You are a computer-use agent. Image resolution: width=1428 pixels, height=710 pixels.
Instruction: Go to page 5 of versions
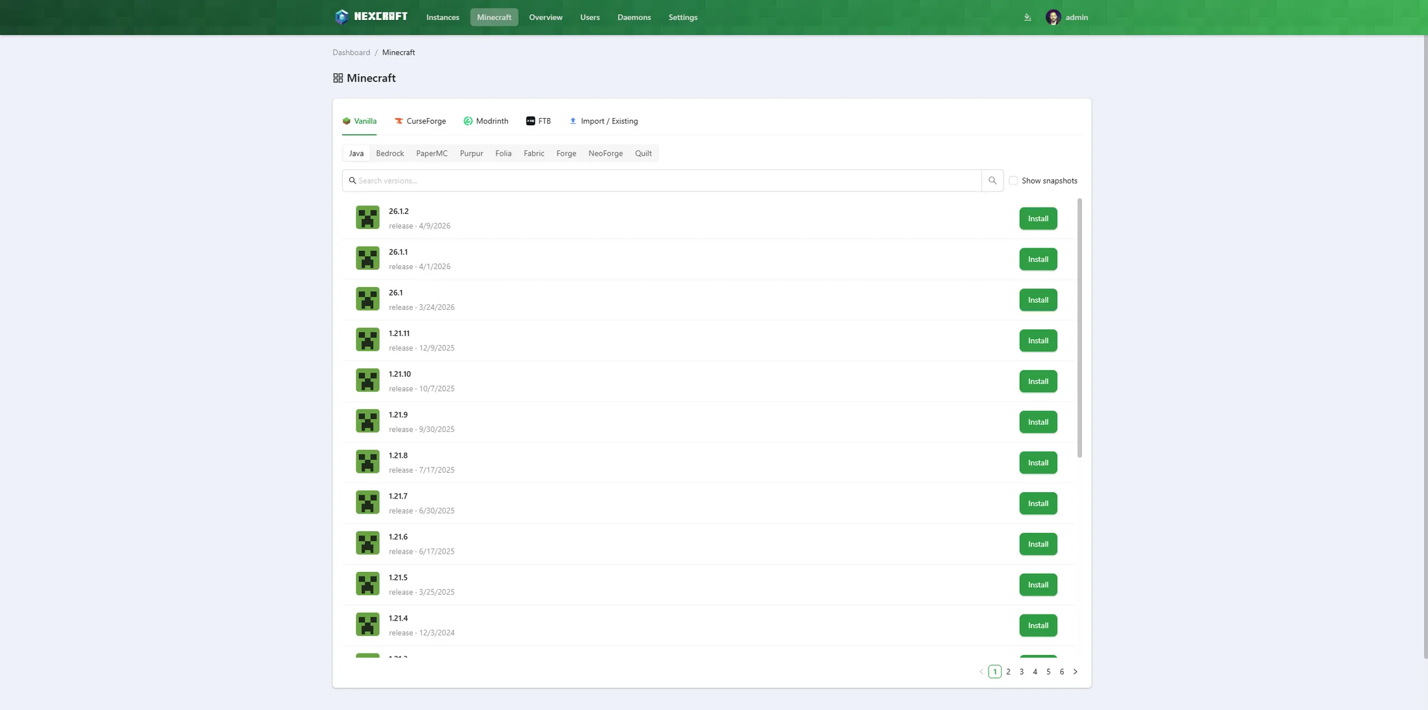point(1048,672)
